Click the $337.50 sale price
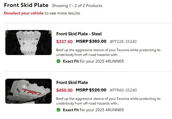This screenshot has width=172, height=119. pyautogui.click(x=64, y=41)
